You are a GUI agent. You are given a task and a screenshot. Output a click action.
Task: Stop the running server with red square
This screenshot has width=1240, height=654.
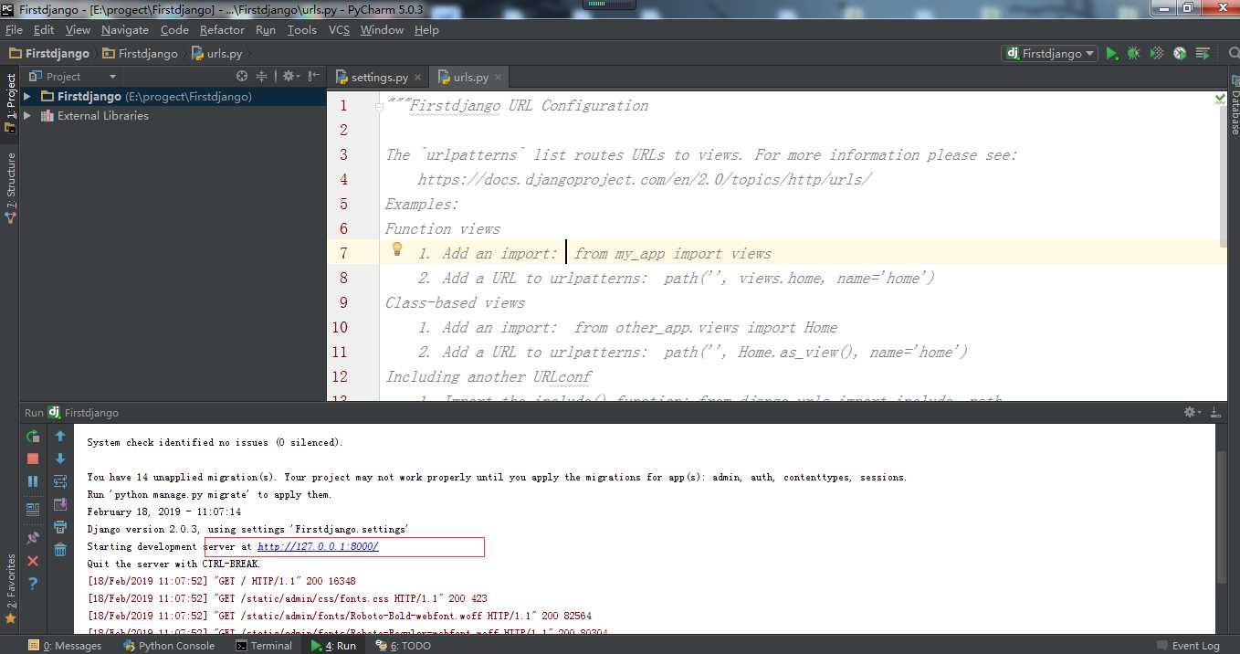pos(33,459)
